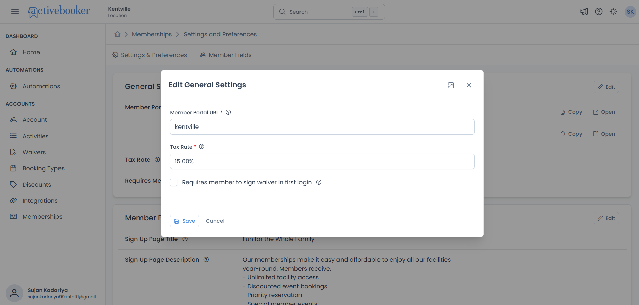Click Edit button for General Settings section
Screen dimensions: 639x305
(606, 87)
